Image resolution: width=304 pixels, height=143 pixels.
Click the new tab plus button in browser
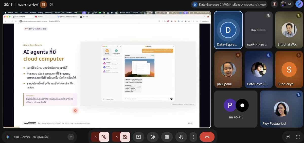[104, 17]
